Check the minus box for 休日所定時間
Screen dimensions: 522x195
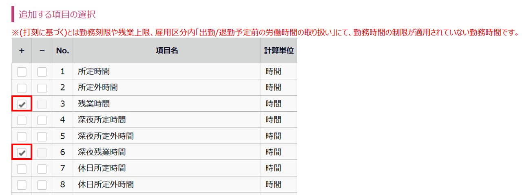42,168
